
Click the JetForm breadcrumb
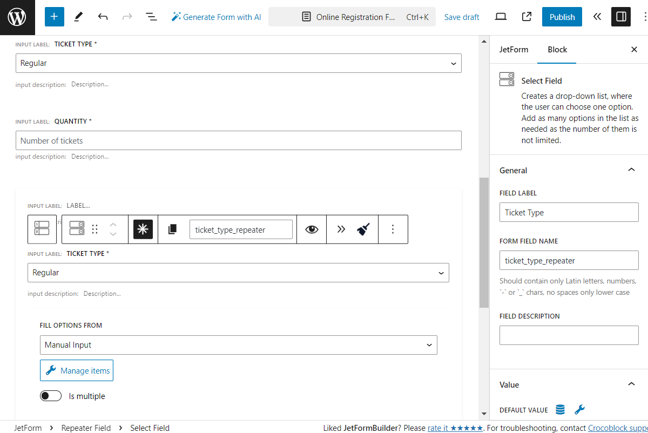(28, 428)
